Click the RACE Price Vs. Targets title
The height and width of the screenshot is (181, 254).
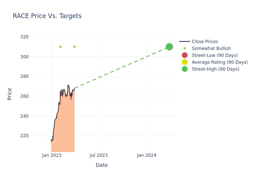pos(47,16)
